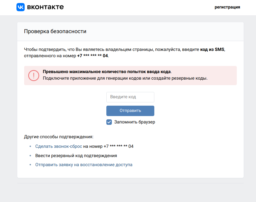
Task: Click the Отправить button
Action: pos(130,111)
